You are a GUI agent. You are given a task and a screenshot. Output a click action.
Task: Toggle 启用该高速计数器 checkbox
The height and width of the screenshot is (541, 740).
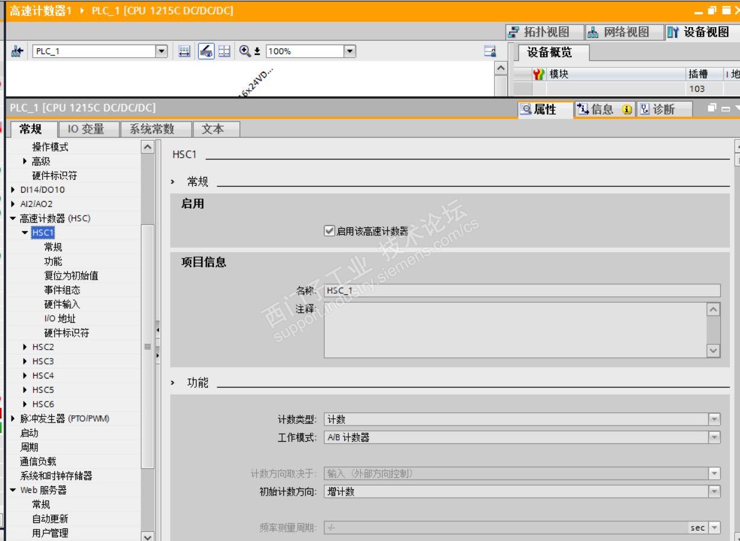tap(328, 230)
